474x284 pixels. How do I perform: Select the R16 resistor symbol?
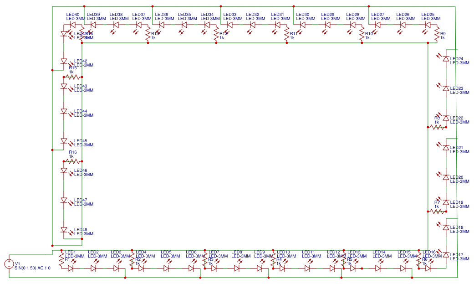(x=72, y=161)
